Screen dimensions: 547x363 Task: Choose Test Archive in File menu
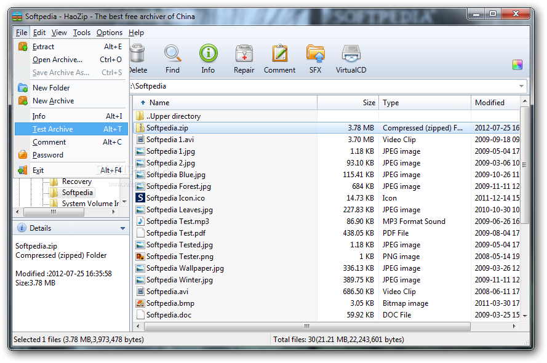point(71,129)
